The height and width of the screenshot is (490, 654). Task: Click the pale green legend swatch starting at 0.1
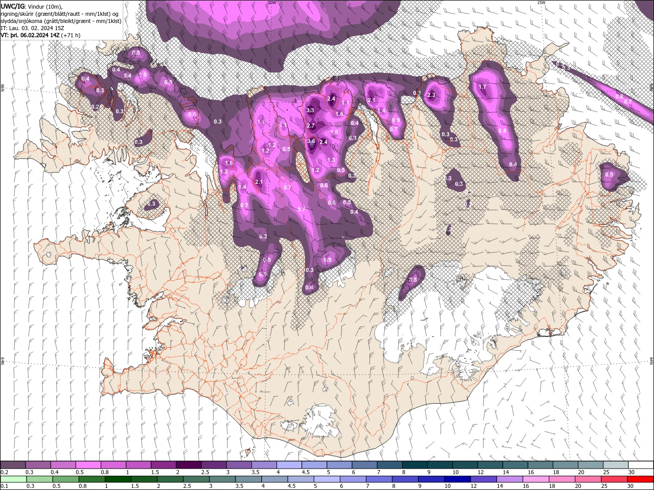coord(13,479)
